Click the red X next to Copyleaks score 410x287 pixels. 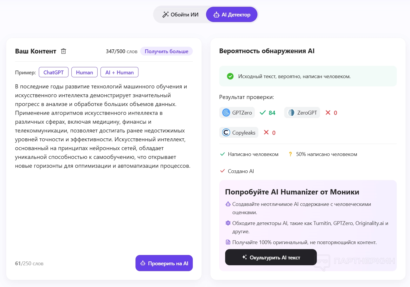point(266,132)
